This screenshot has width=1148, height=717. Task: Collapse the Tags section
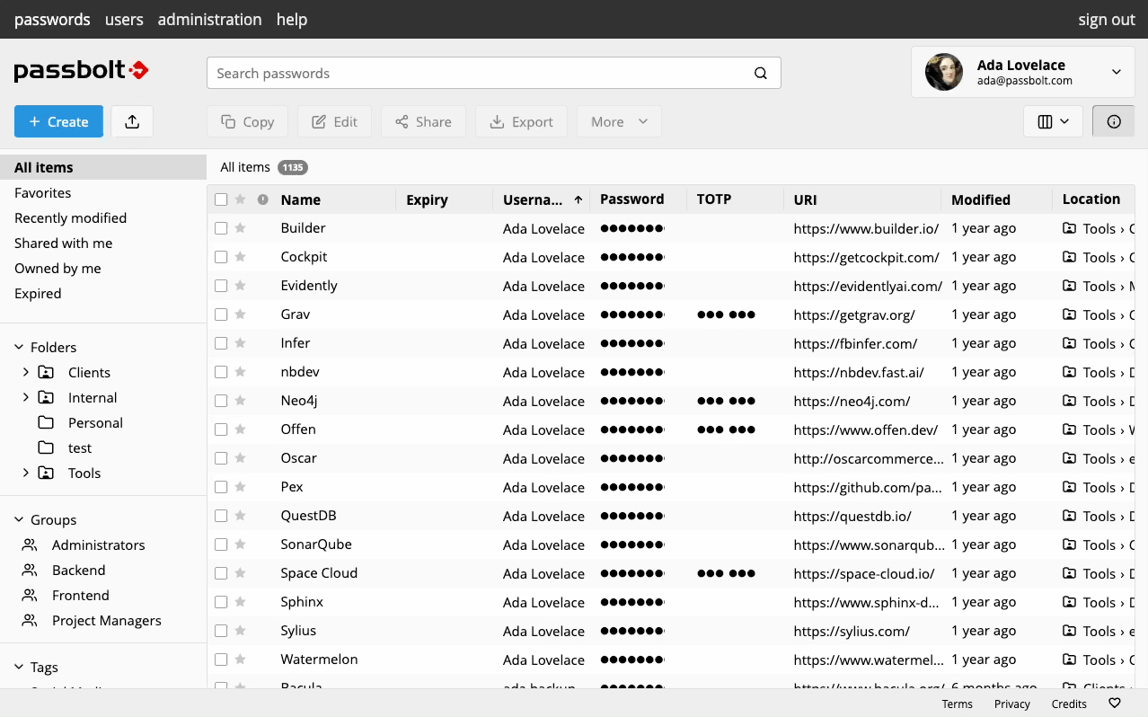coord(20,667)
